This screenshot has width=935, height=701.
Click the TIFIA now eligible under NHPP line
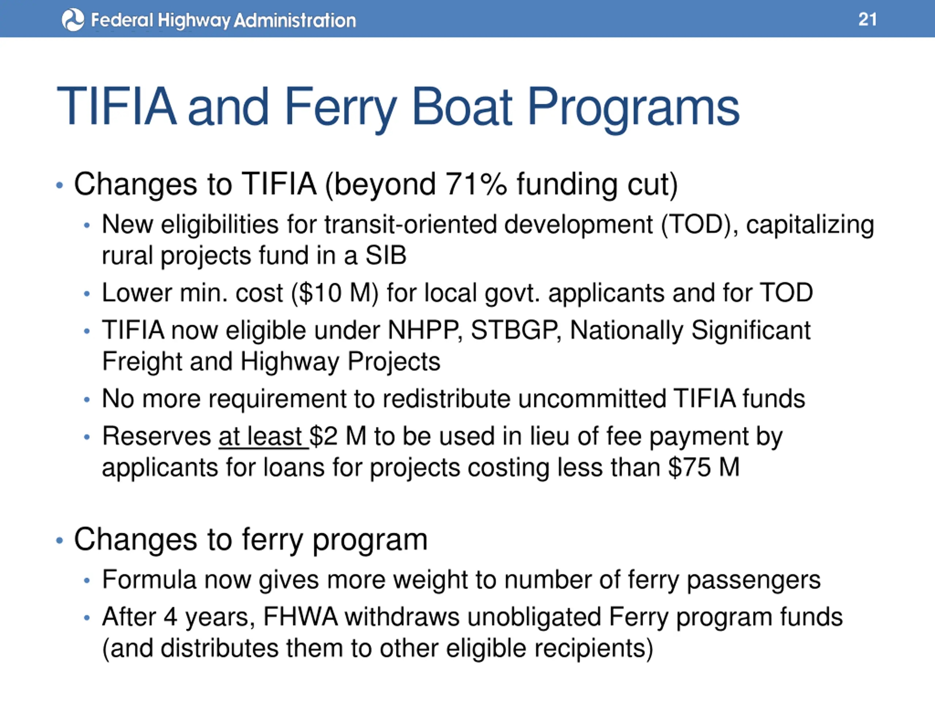[x=456, y=330]
